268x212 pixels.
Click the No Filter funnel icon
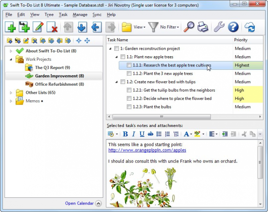click(x=153, y=27)
